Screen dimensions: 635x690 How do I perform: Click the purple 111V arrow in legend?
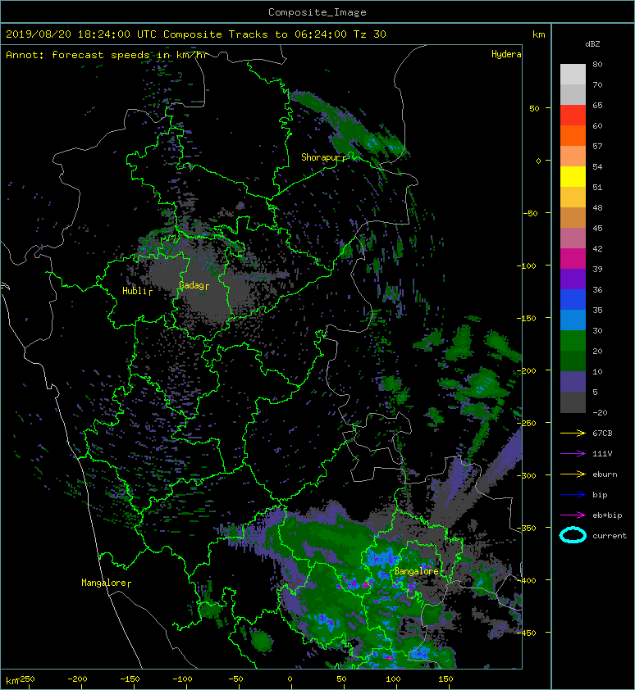(x=573, y=454)
